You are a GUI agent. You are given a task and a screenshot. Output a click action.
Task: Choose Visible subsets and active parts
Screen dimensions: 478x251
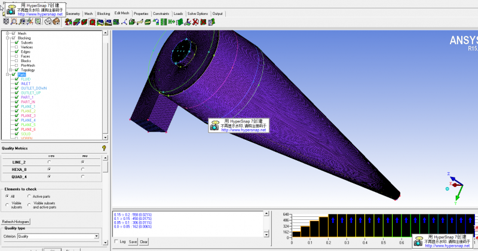(29, 205)
